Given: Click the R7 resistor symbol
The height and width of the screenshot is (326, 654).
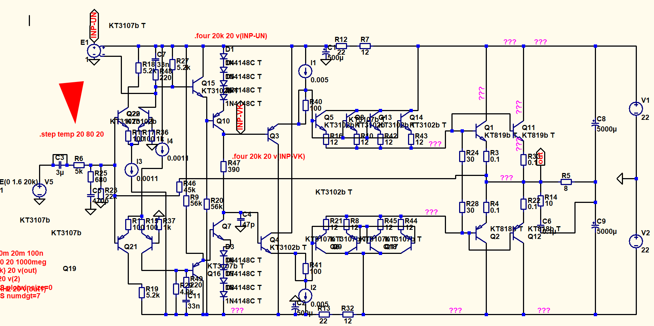Looking at the screenshot, I should click(x=365, y=46).
